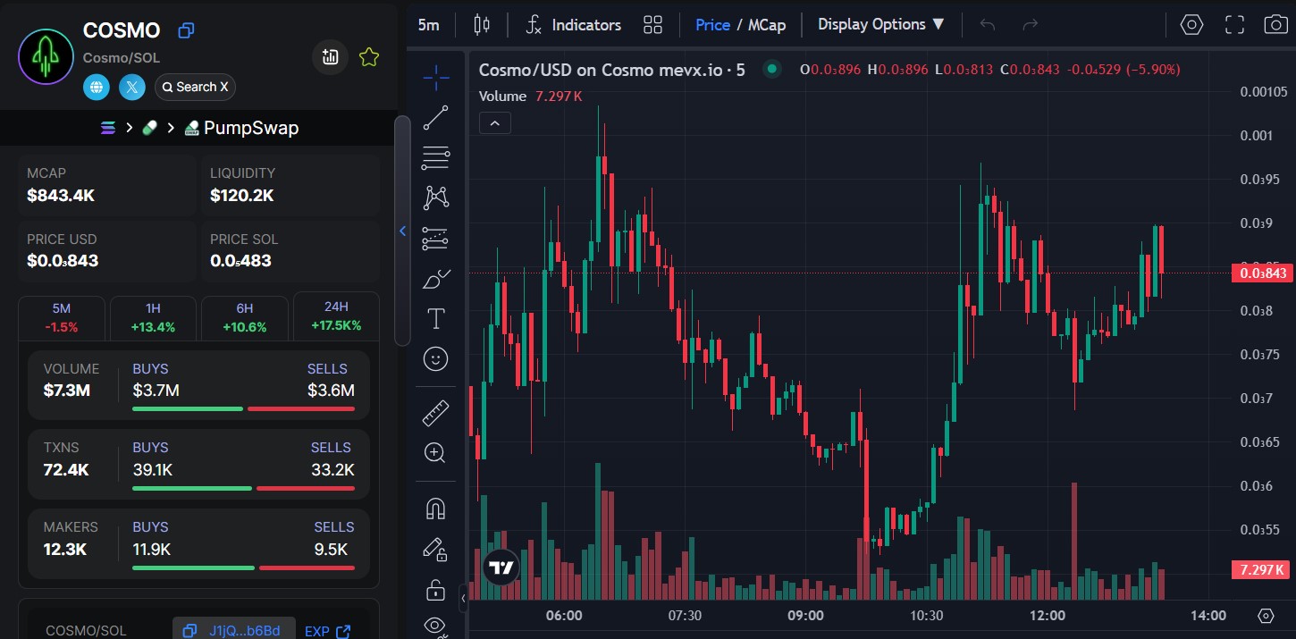The image size is (1296, 639).
Task: Click the red TXNS sells progress bar
Action: [306, 488]
